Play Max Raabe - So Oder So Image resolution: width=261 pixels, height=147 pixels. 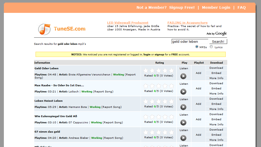(x=183, y=92)
